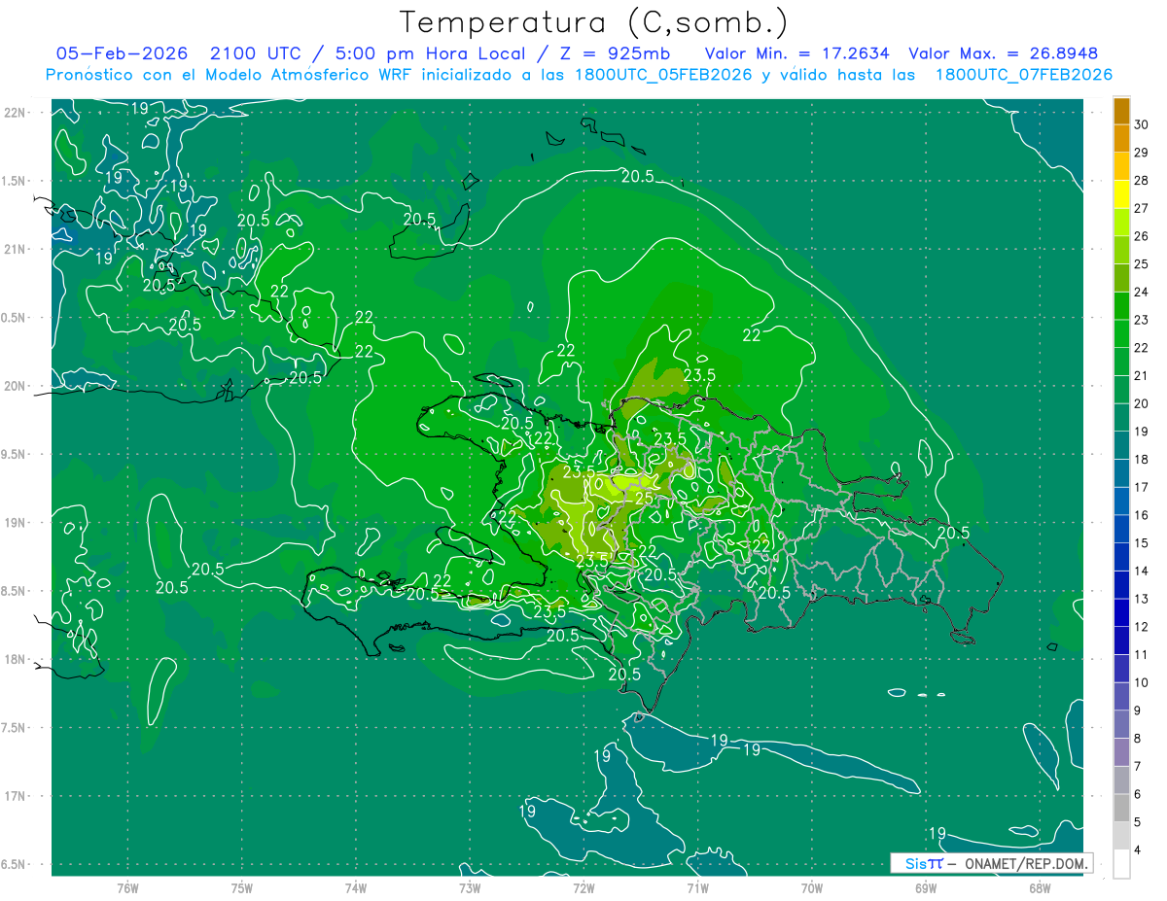Viewport: 1167px width, 901px height.
Task: Click the purple swatch between 7 and 8
Action: click(x=1121, y=752)
